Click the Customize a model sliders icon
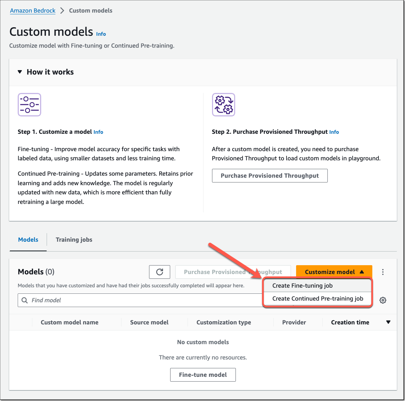Image resolution: width=405 pixels, height=401 pixels. [x=29, y=105]
